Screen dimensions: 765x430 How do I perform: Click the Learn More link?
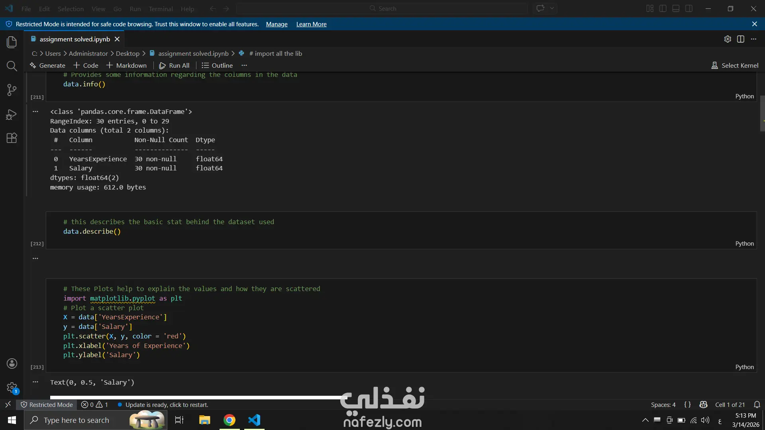coord(311,24)
